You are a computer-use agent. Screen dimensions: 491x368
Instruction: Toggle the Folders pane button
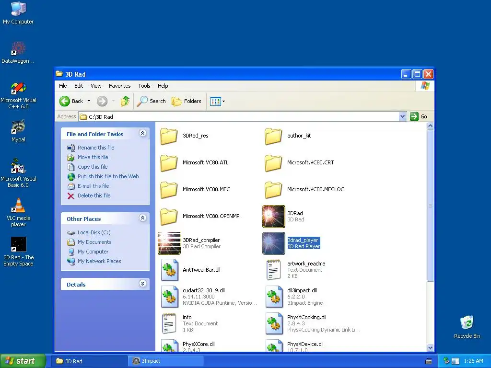pos(187,101)
